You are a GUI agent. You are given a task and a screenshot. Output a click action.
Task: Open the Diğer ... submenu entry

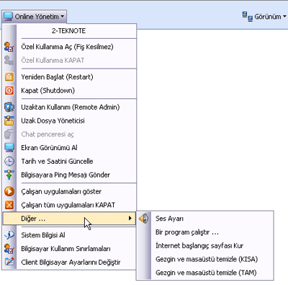point(69,219)
